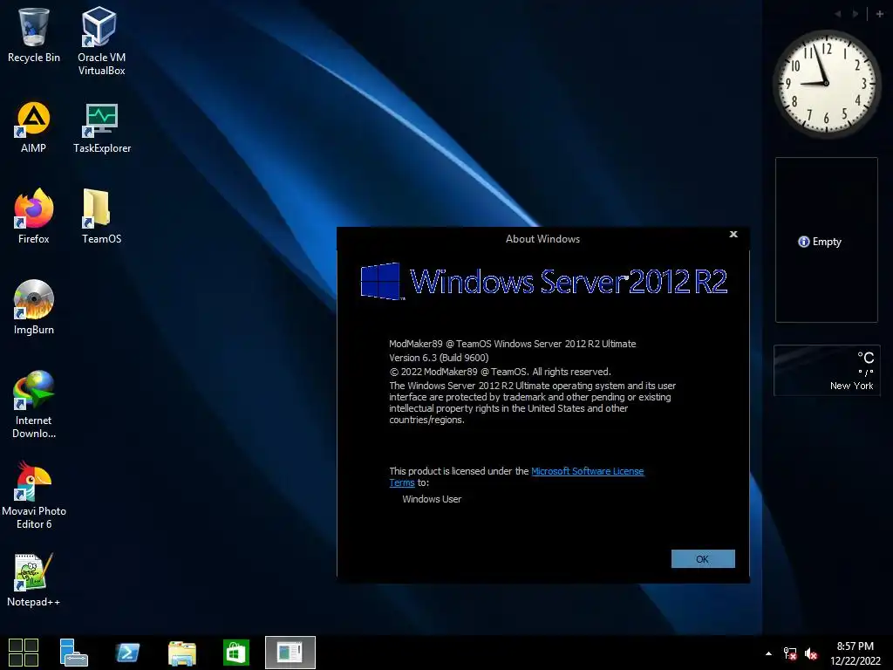Click the New York weather gadget

pyautogui.click(x=827, y=370)
